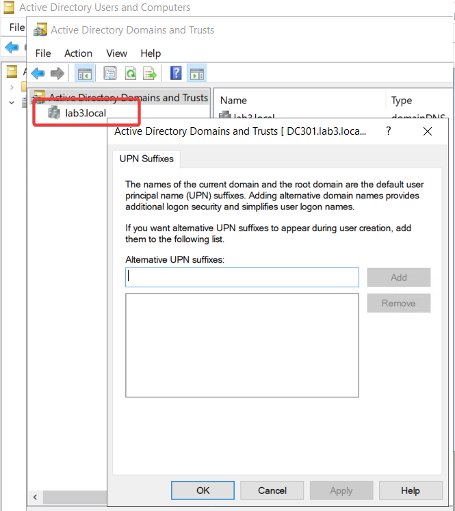This screenshot has width=455, height=511.
Task: Open the View menu
Action: pyautogui.click(x=116, y=53)
